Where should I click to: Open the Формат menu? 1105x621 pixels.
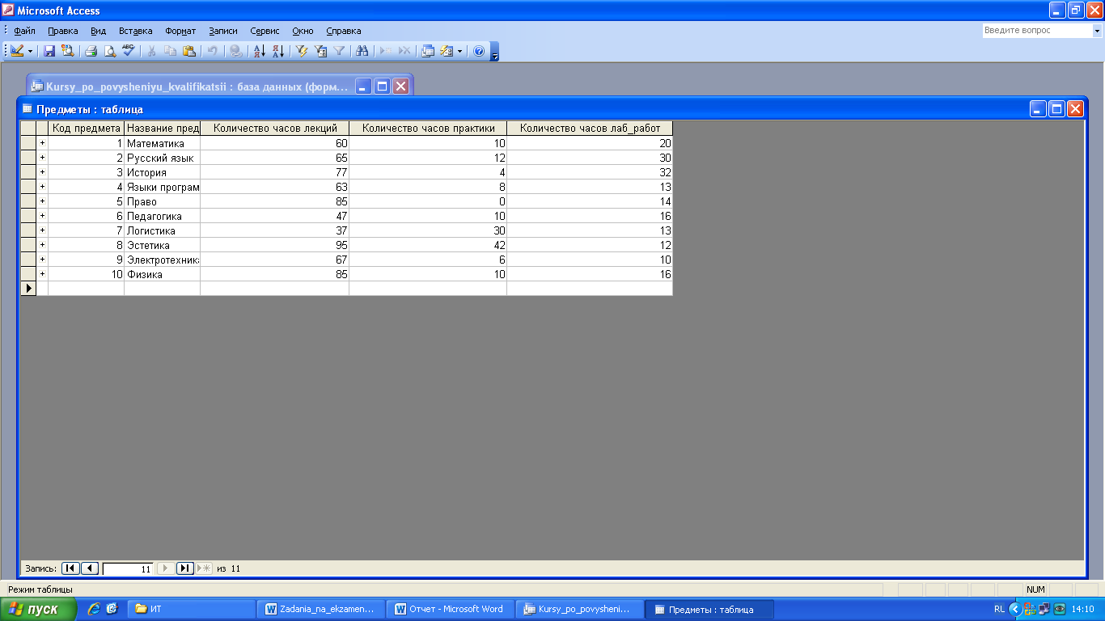[x=180, y=31]
